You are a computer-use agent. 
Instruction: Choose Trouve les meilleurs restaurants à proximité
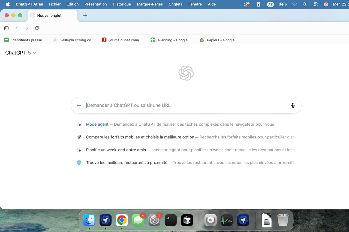127,163
